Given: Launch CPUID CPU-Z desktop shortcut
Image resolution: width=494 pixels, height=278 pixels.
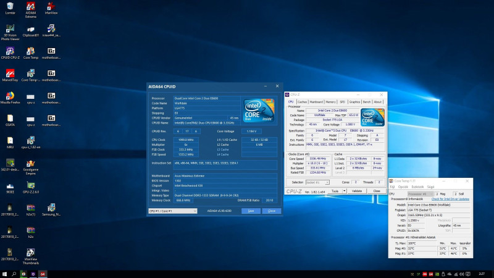Looking at the screenshot, I should [x=10, y=53].
